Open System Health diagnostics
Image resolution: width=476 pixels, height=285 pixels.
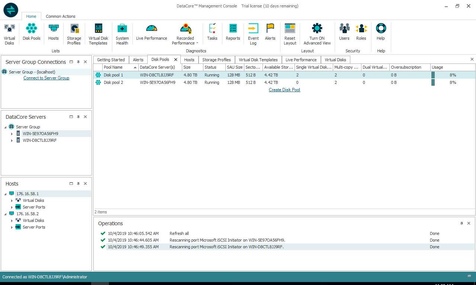[122, 34]
